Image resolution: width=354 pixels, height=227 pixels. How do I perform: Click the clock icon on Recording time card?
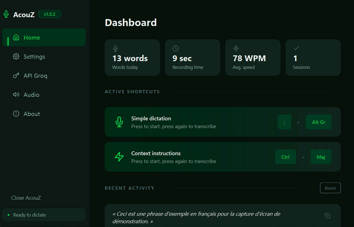coord(176,48)
